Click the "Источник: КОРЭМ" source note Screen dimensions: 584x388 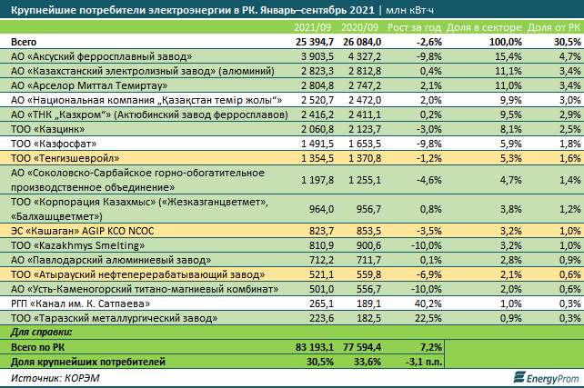point(55,378)
